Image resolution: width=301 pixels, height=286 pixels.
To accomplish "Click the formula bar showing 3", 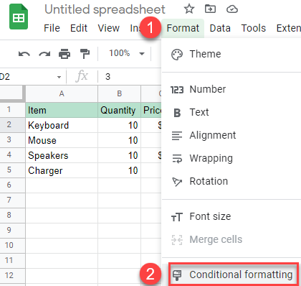I will 130,77.
